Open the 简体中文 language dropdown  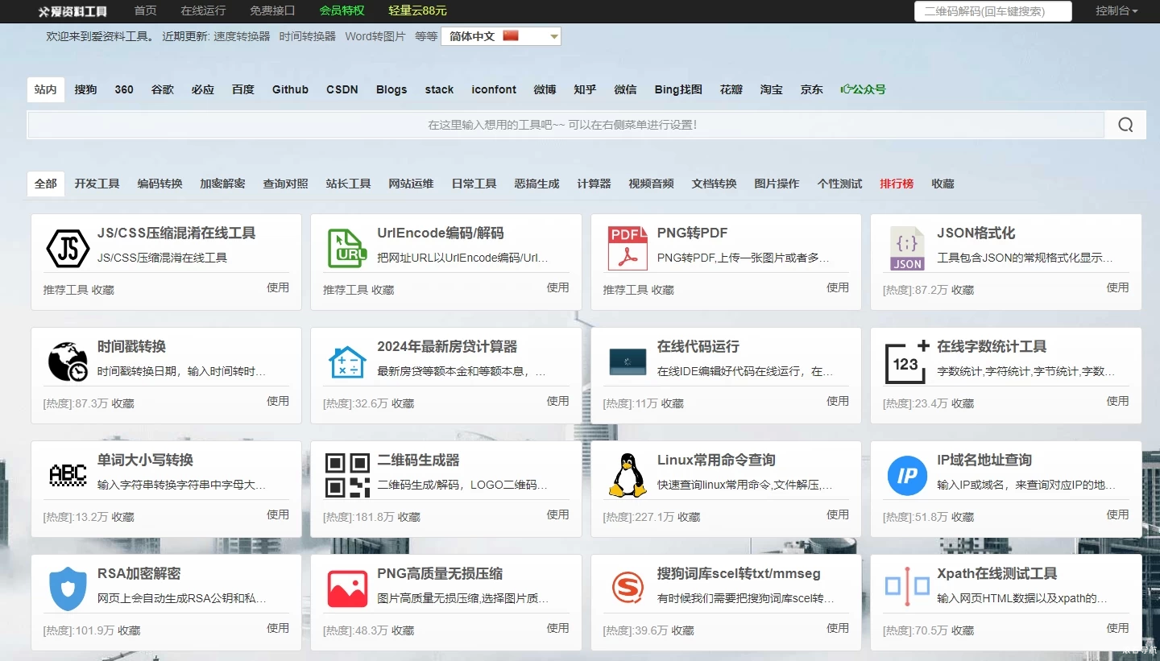click(500, 36)
